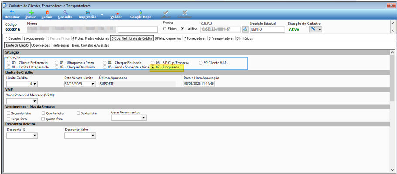Click the Data e Hora Aprovação field

tap(199, 84)
